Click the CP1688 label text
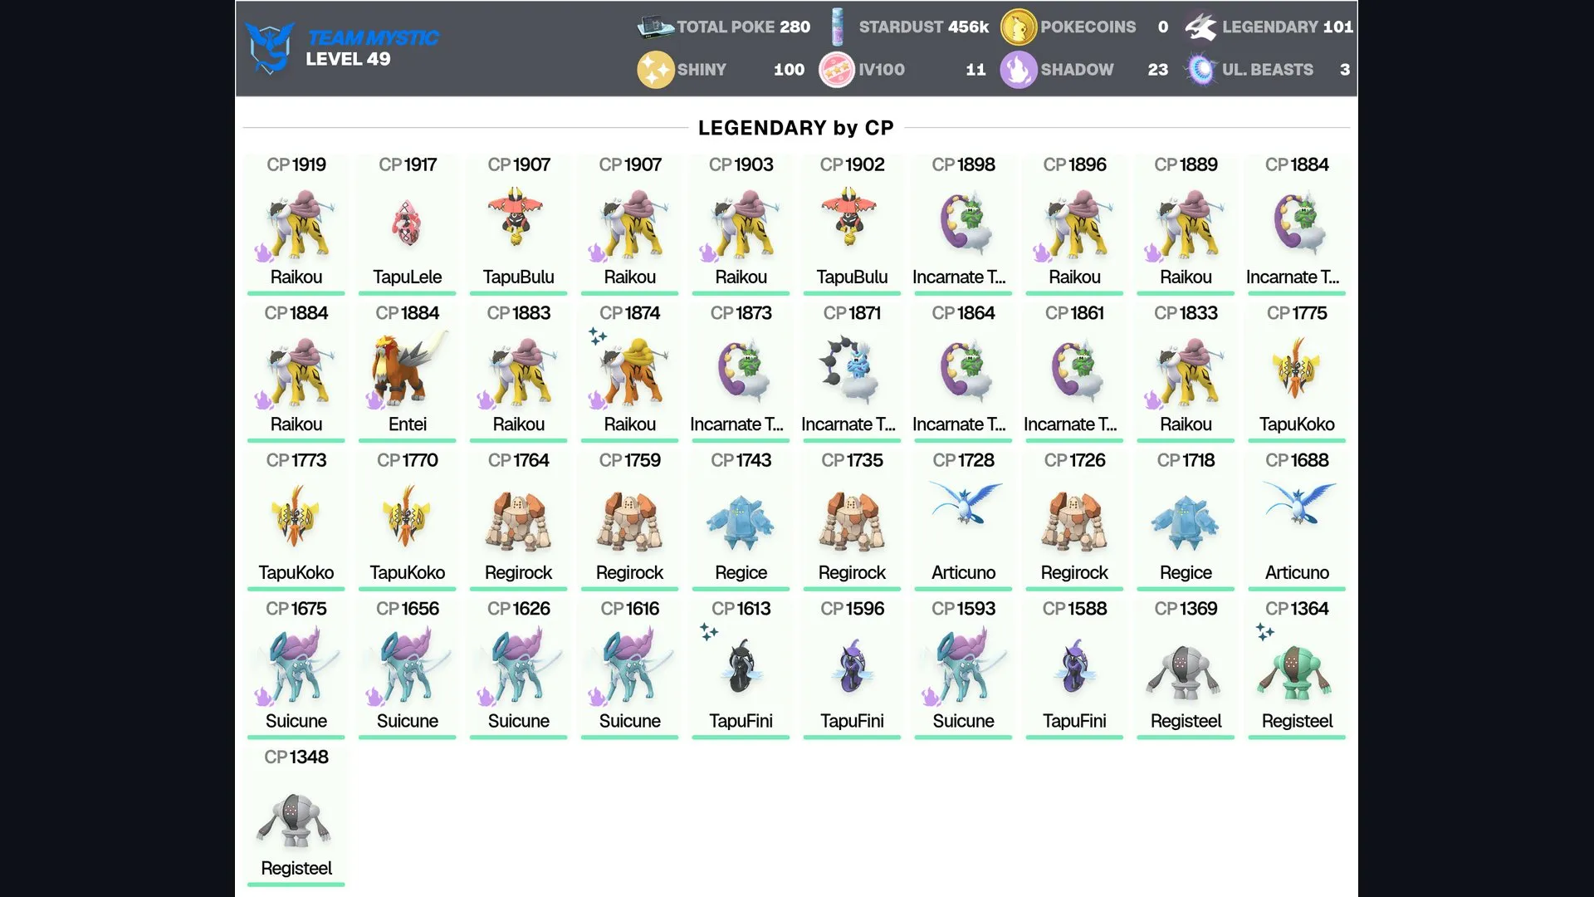Image resolution: width=1594 pixels, height=897 pixels. point(1297,460)
